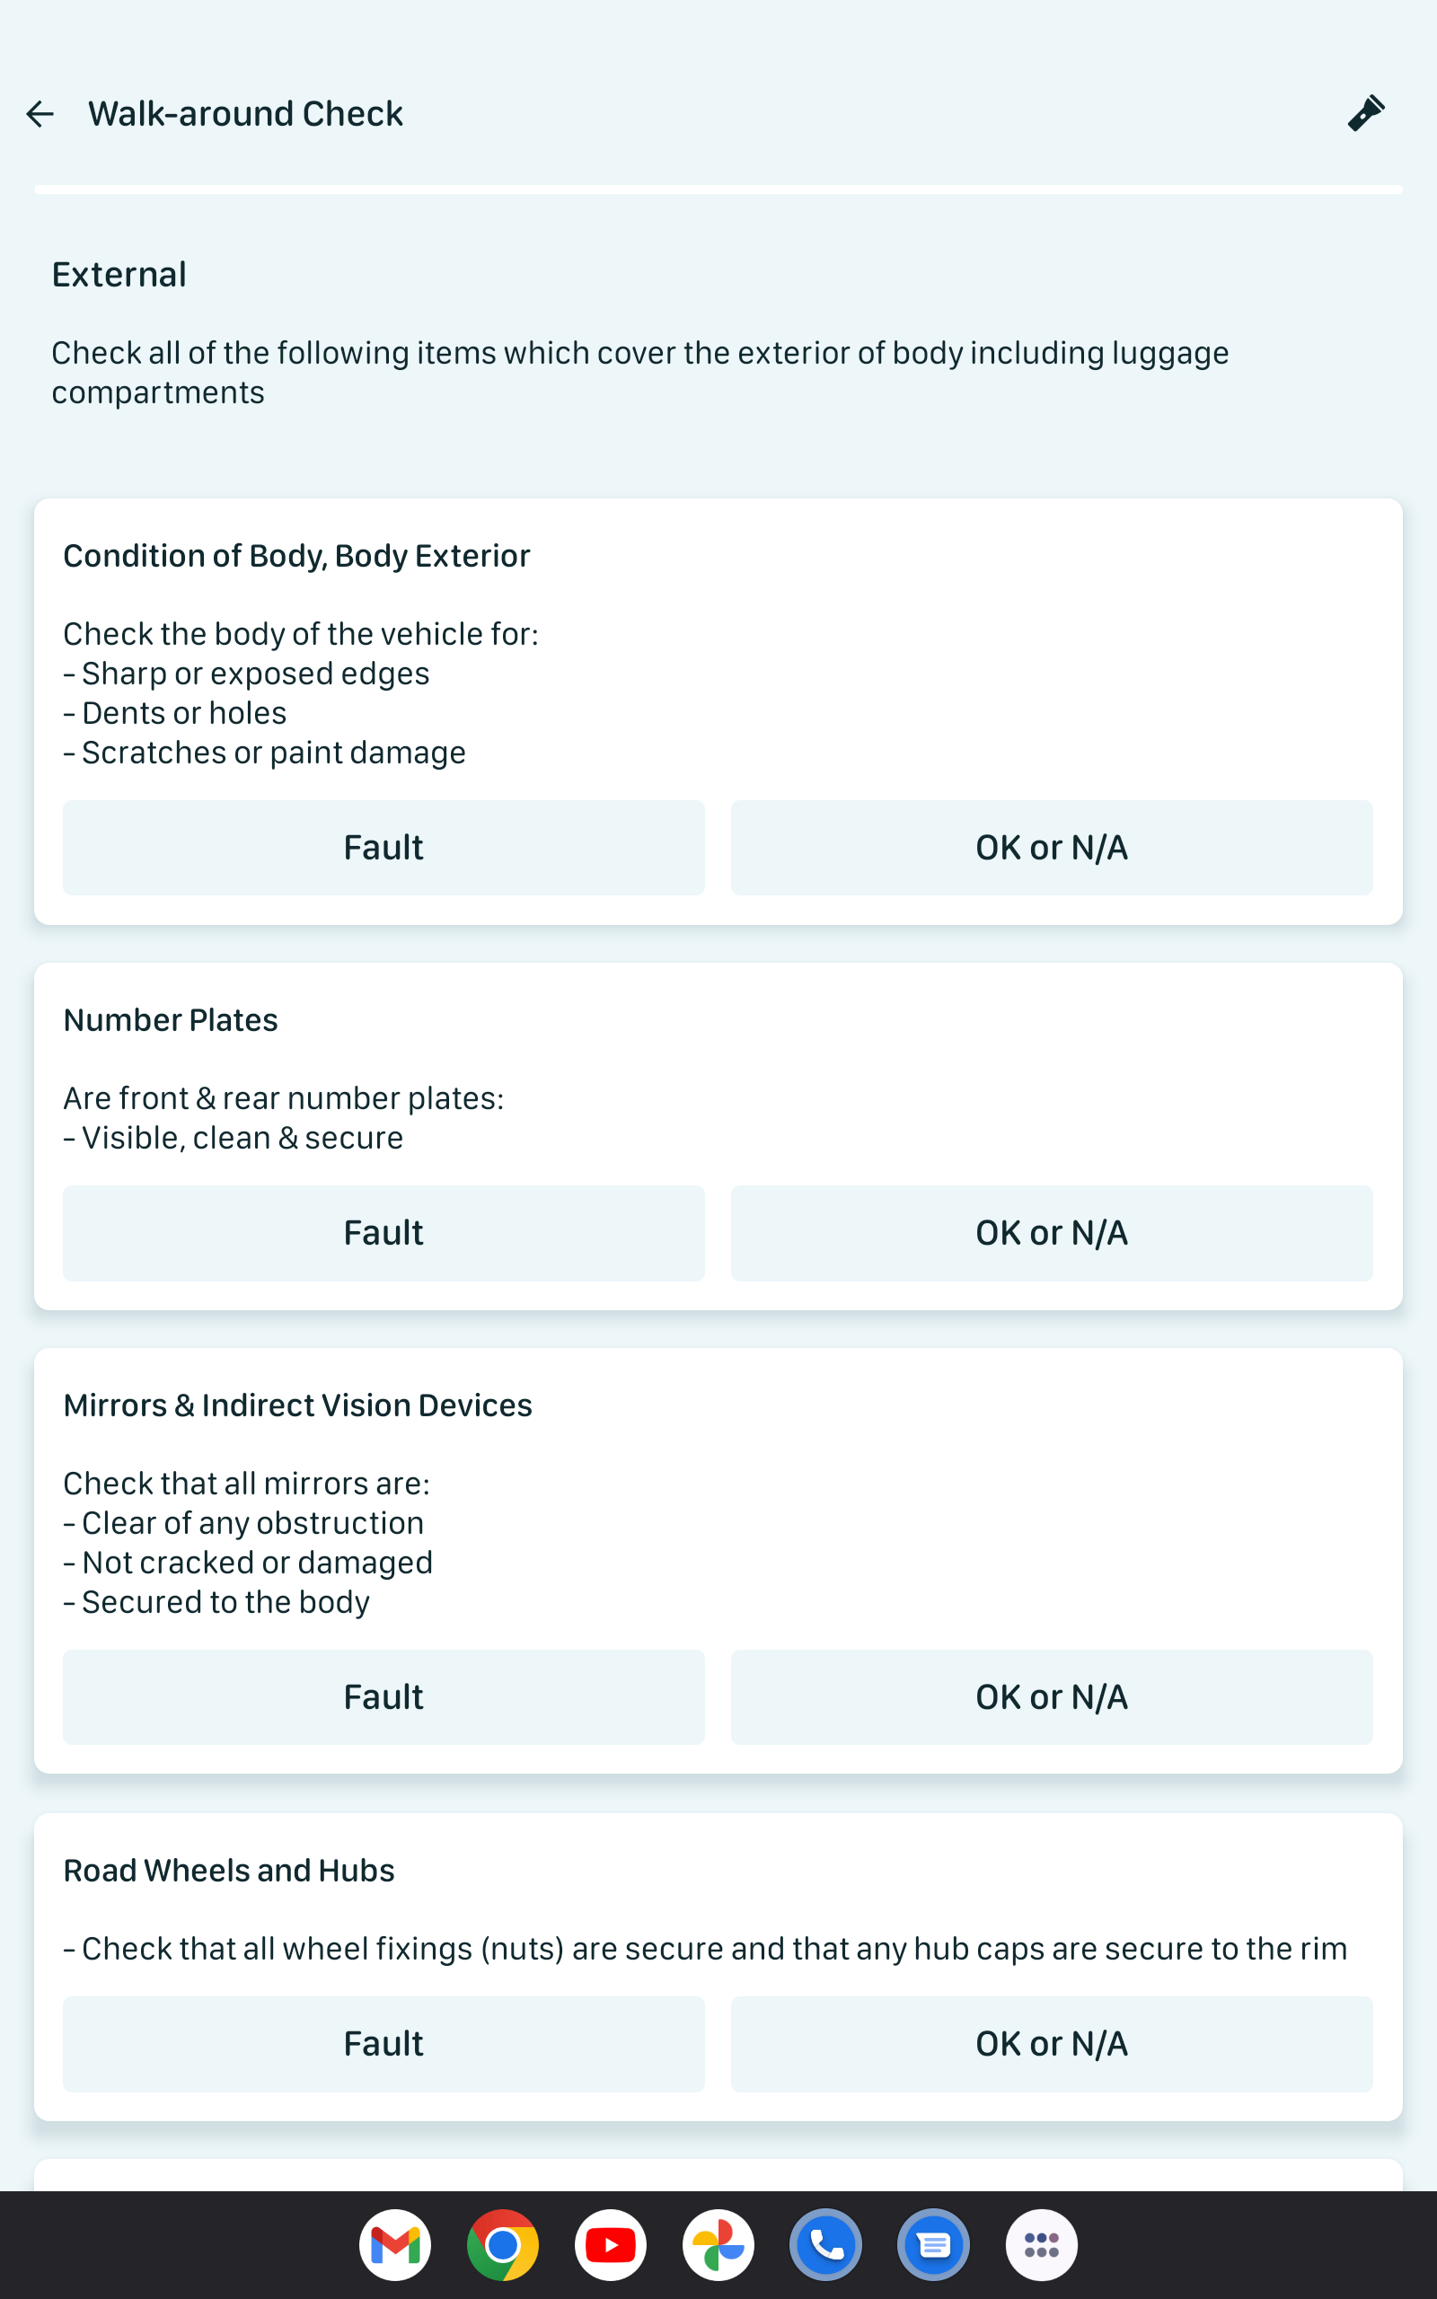Mark Mirrors & Indirect Vision Devices Fault
The height and width of the screenshot is (2299, 1437).
click(x=384, y=1696)
